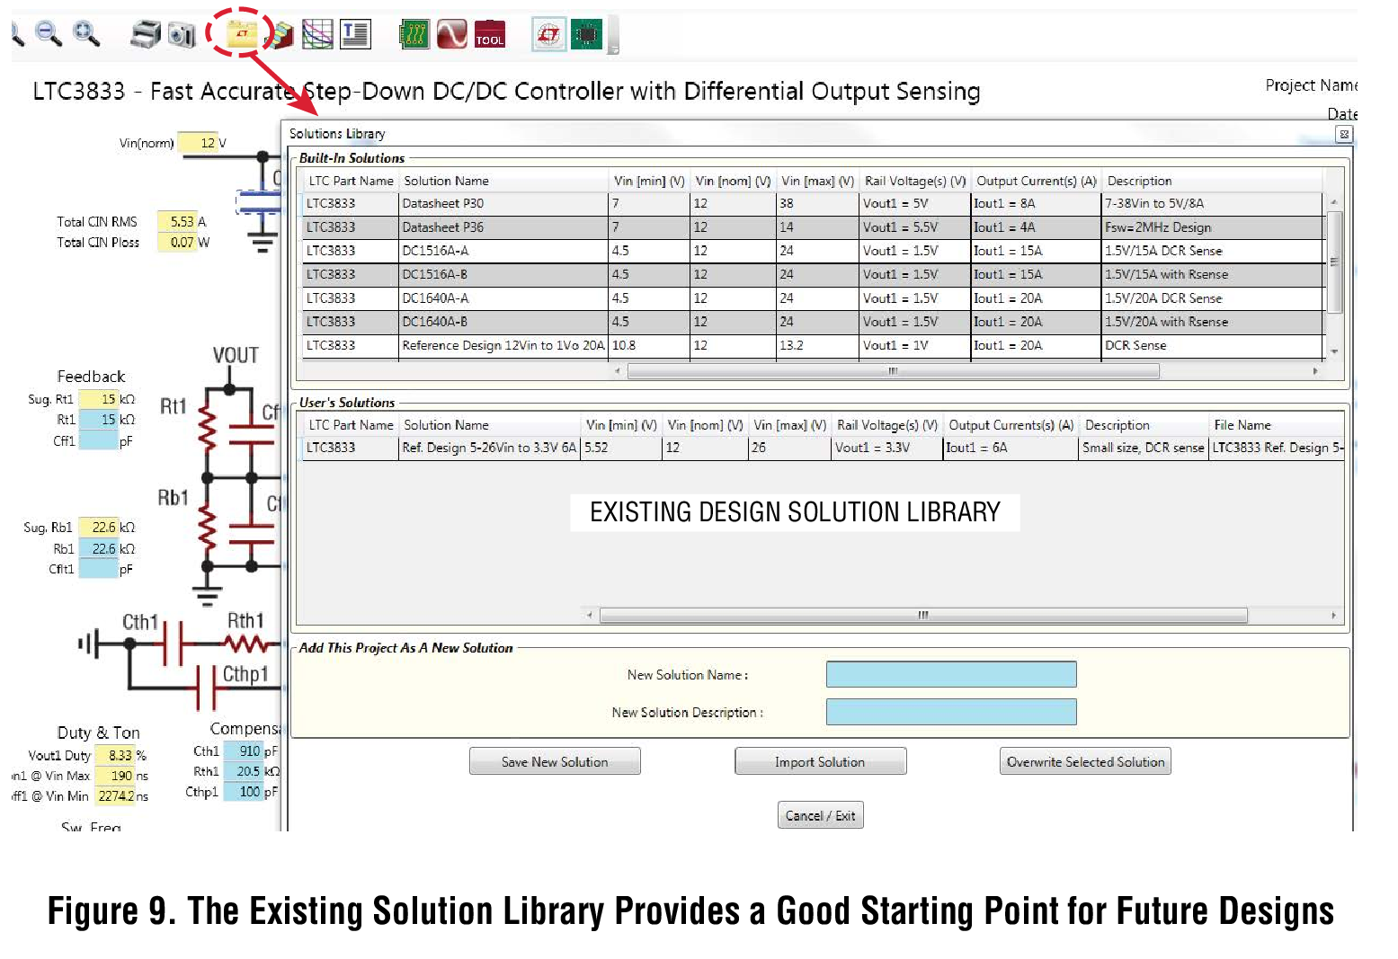Viewport: 1398px width, 959px height.
Task: Click the "Vout1 = 5.5V" cell
Action: [x=914, y=227]
